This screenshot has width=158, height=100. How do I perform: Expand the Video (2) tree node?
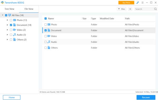pyautogui.click(x=7, y=30)
